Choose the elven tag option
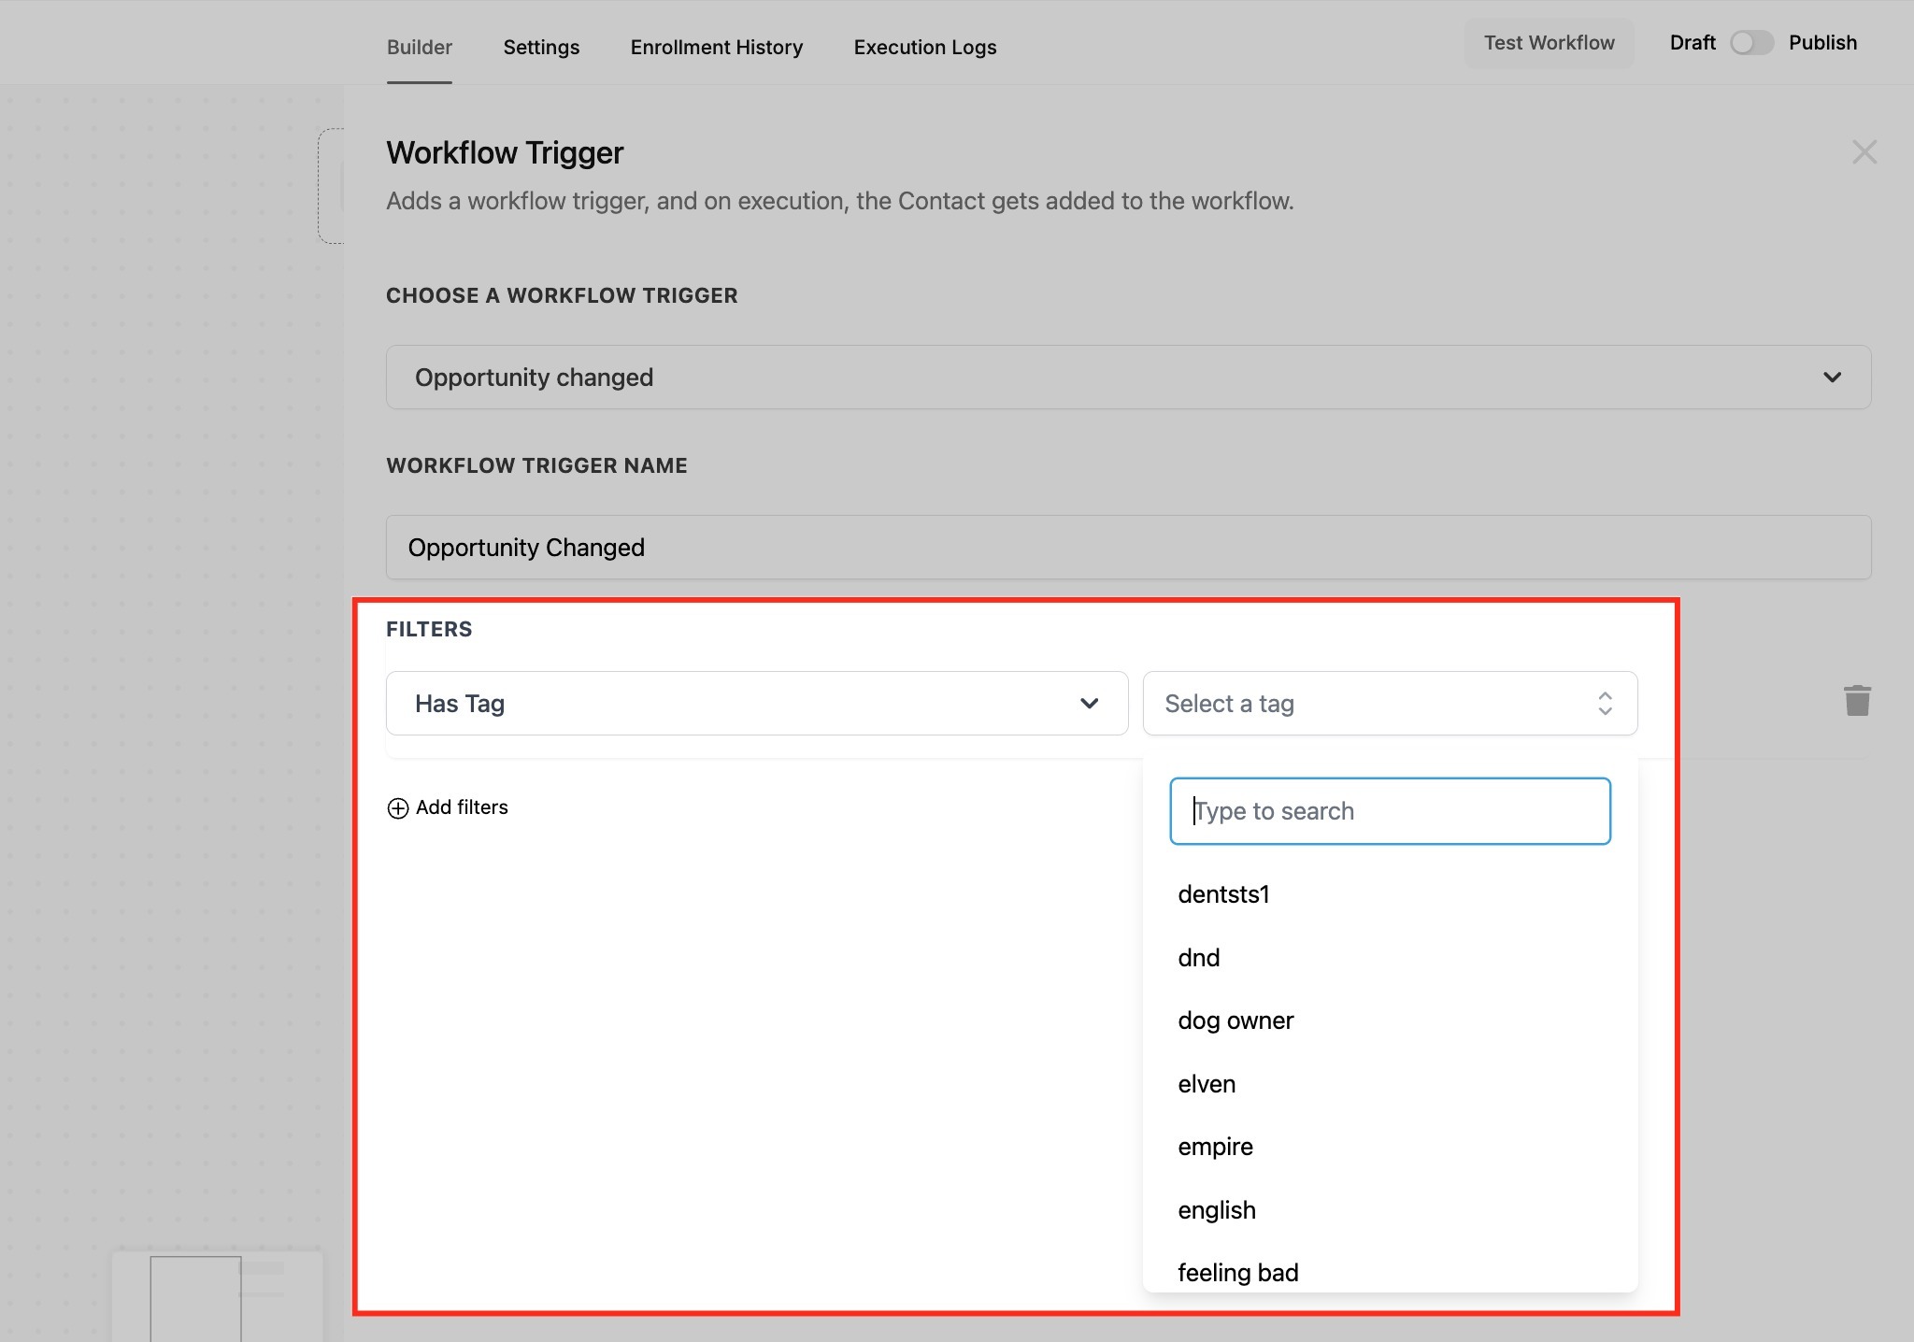 pyautogui.click(x=1207, y=1084)
